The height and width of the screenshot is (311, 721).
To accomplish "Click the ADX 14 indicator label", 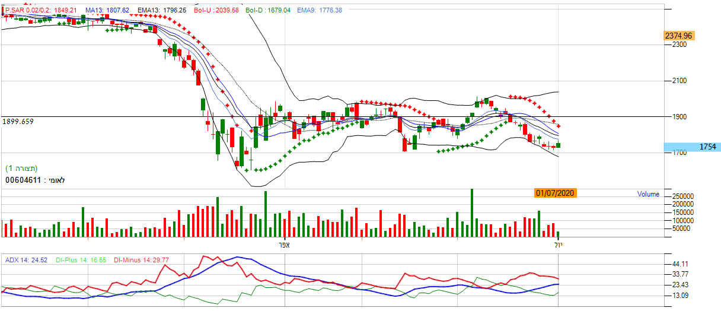I will coord(26,259).
